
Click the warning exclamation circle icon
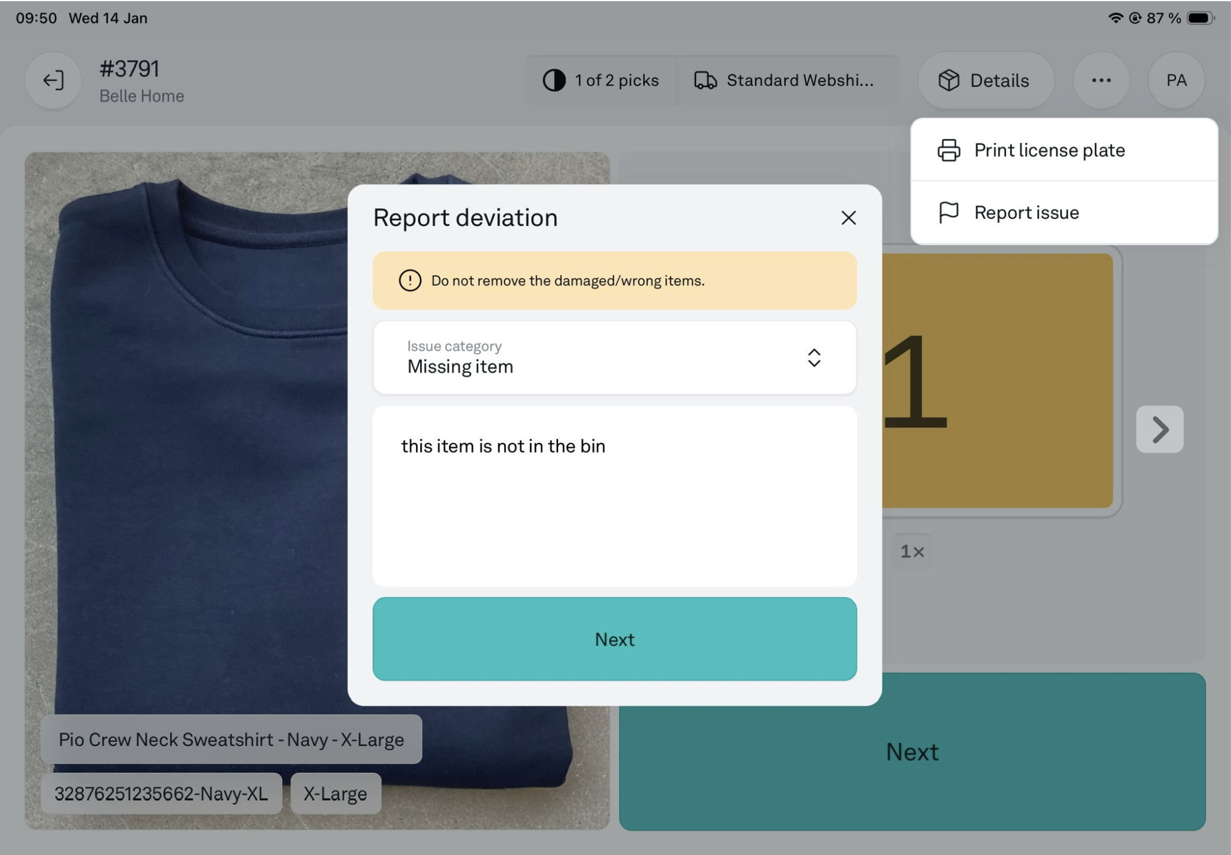410,280
